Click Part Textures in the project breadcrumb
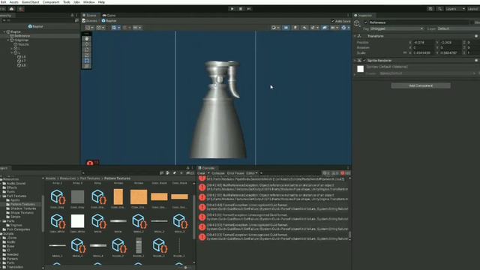480x270 pixels. [90, 178]
